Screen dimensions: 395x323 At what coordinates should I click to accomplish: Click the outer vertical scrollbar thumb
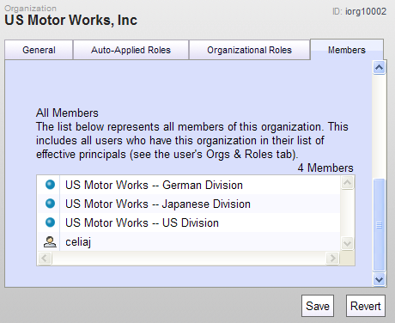pyautogui.click(x=379, y=225)
